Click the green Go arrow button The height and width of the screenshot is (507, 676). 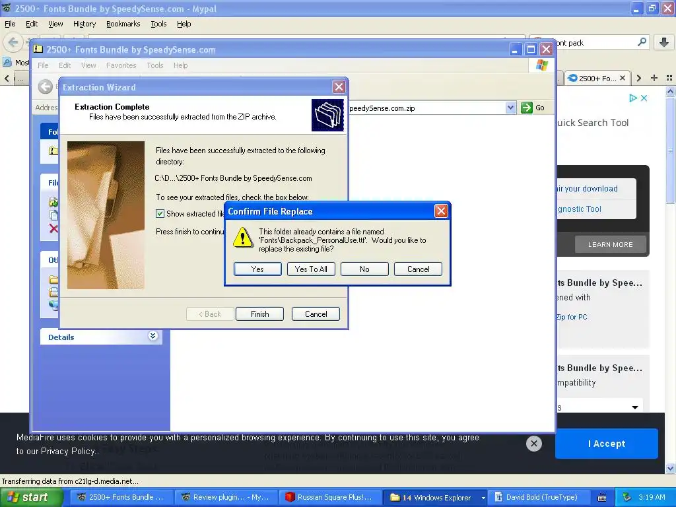click(526, 108)
